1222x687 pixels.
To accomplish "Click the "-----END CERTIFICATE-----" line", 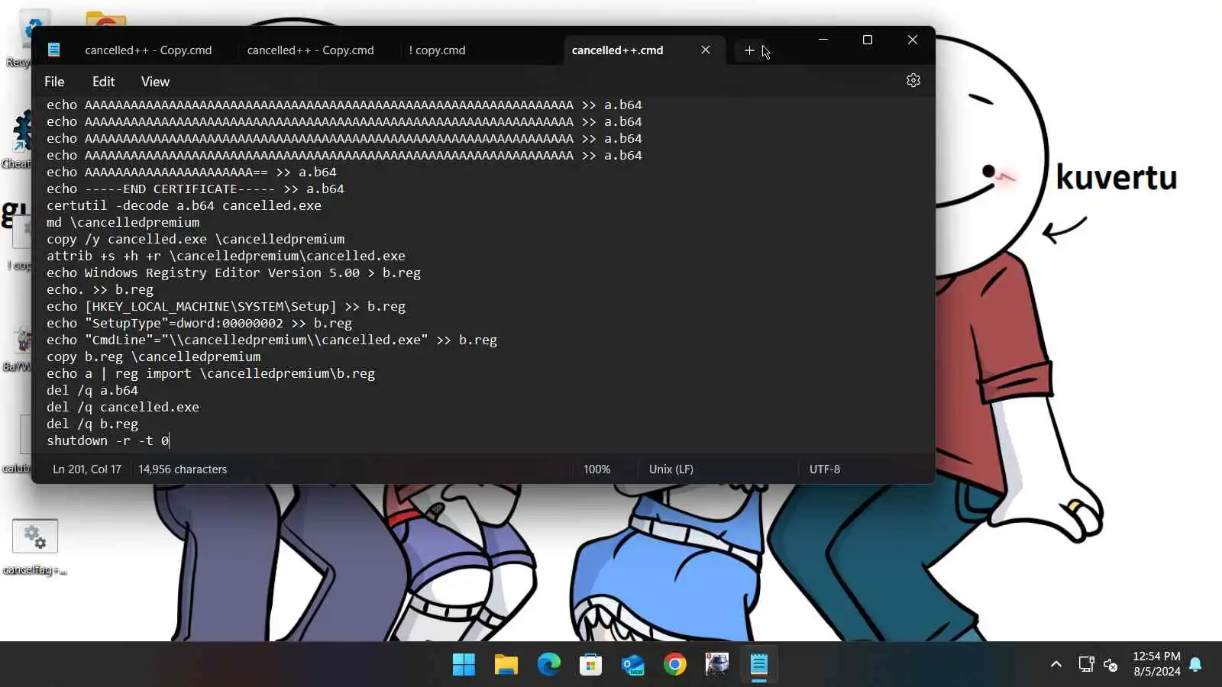I will coord(196,189).
